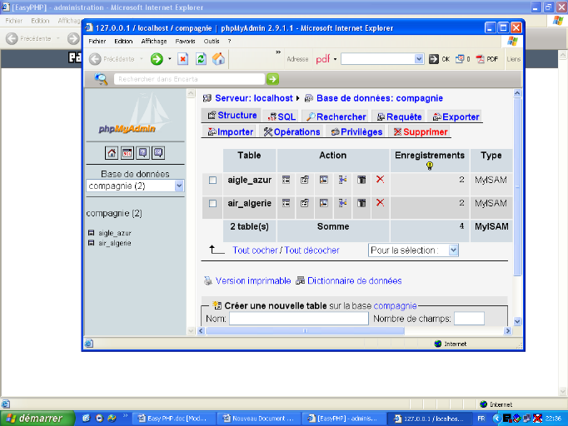Open the Affichage menu in phpMyAdmin window

[154, 42]
